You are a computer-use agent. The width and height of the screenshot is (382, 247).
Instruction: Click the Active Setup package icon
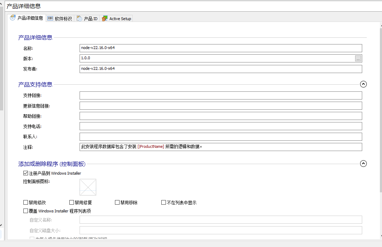click(x=104, y=18)
